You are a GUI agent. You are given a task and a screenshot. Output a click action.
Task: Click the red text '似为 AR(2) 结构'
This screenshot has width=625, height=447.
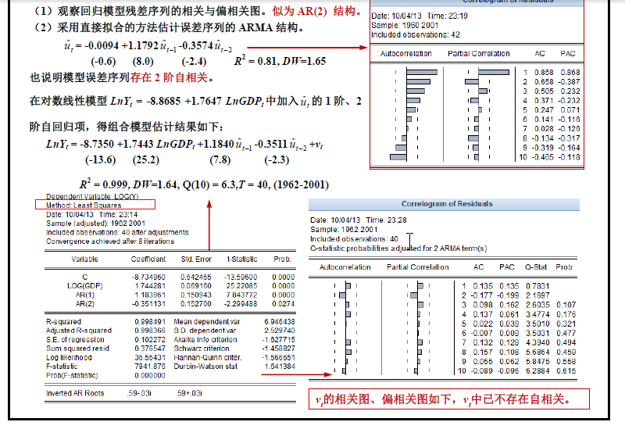[313, 11]
